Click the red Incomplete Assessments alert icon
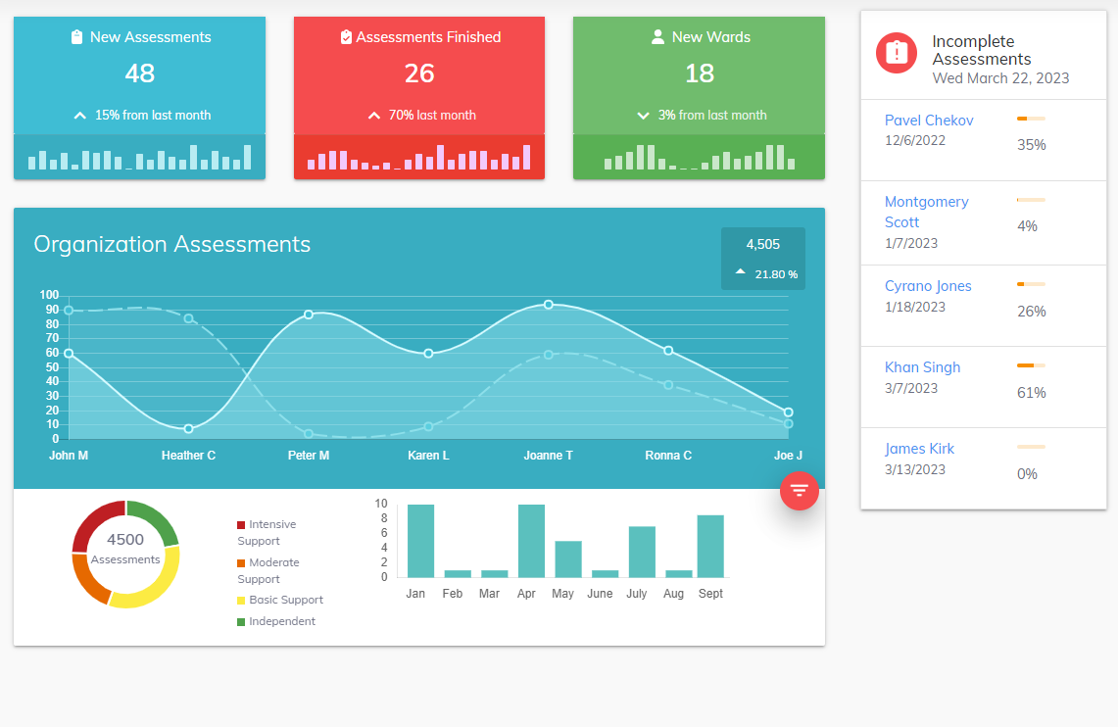 896,53
